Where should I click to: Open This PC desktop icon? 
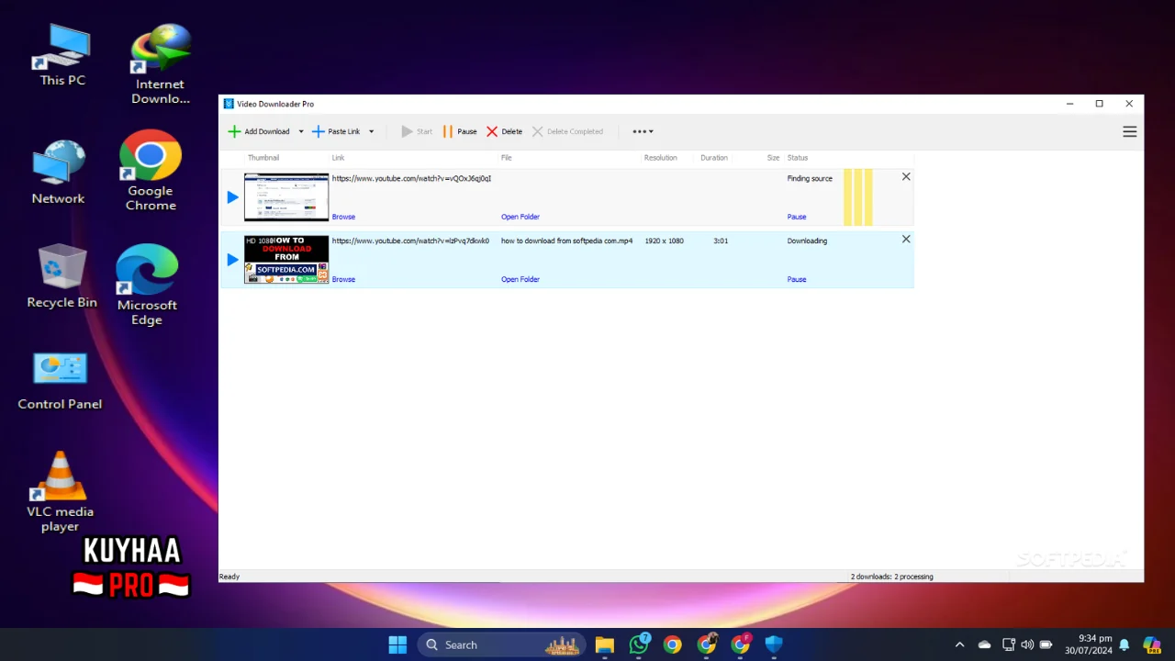pos(62,55)
